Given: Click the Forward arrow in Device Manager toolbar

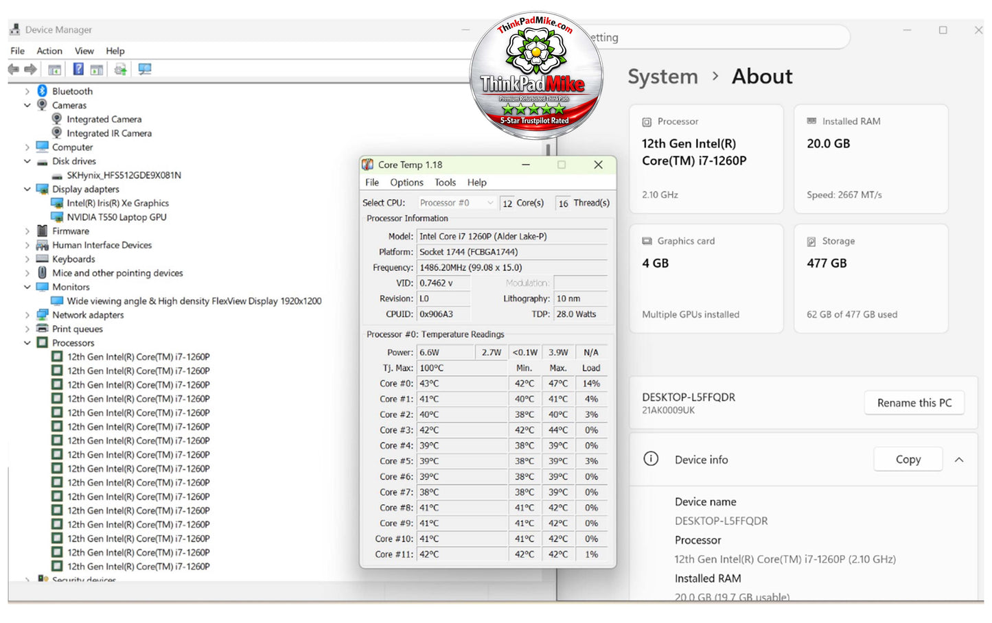Looking at the screenshot, I should pyautogui.click(x=30, y=69).
